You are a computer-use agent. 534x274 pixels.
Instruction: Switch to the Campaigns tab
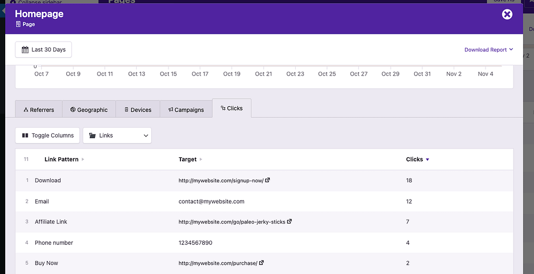[x=186, y=109]
